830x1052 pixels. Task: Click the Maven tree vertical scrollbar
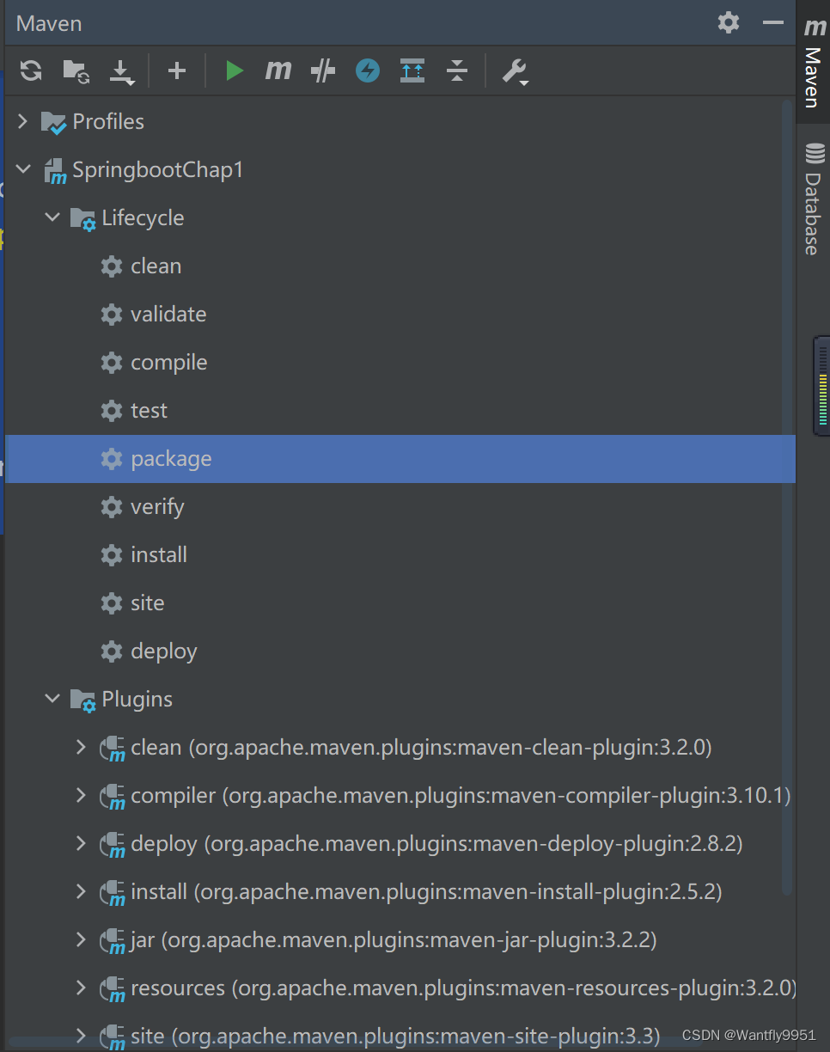(787, 498)
